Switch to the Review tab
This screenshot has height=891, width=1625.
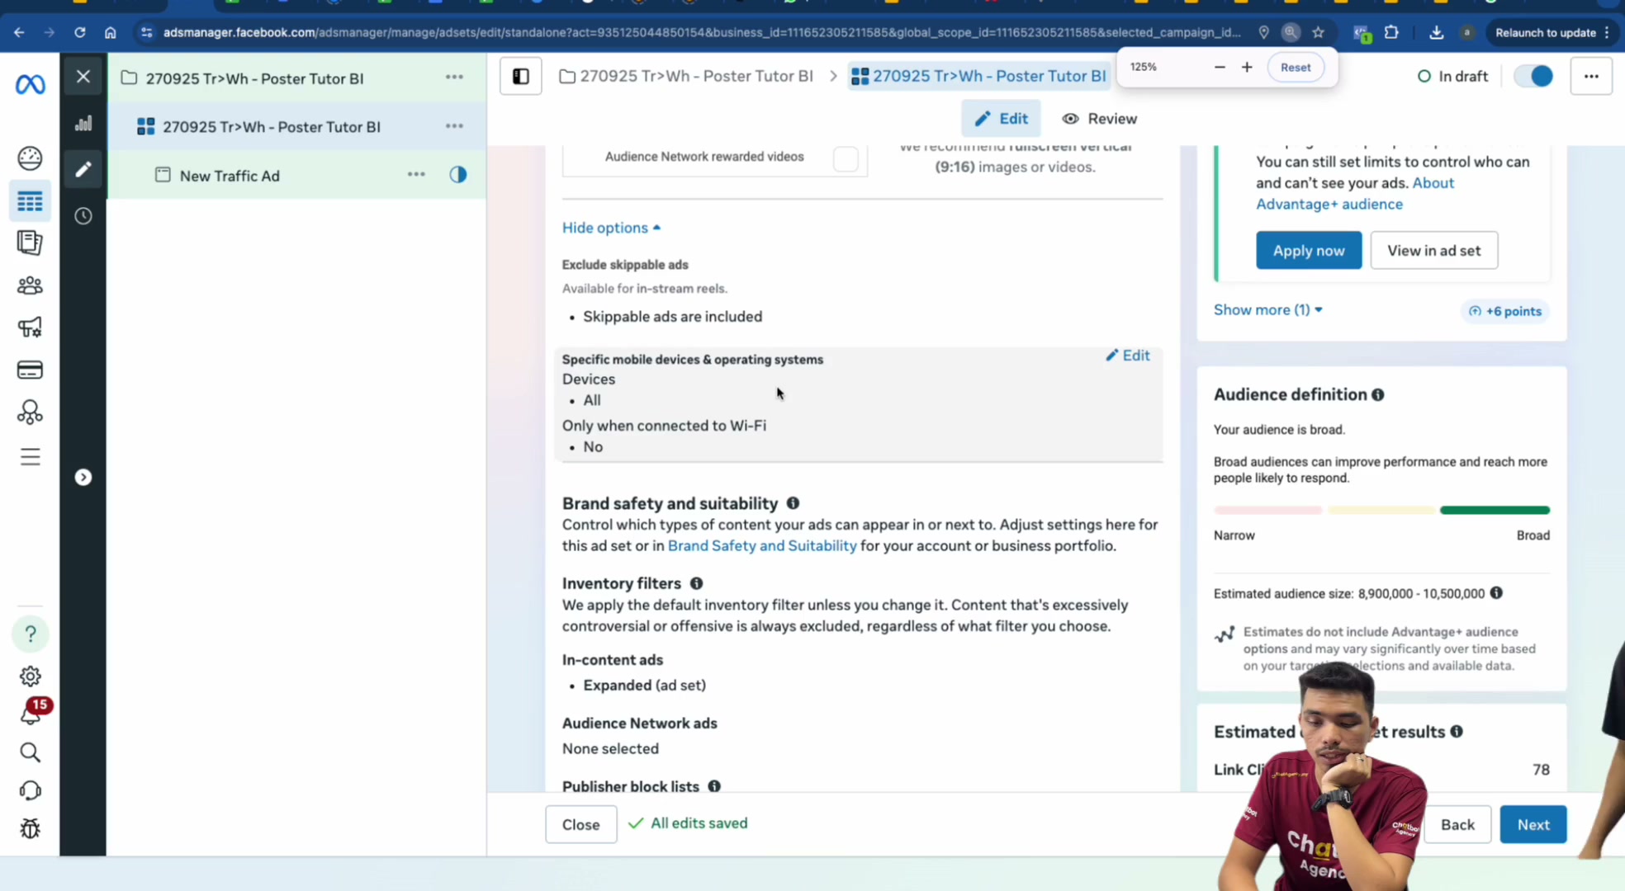point(1100,119)
